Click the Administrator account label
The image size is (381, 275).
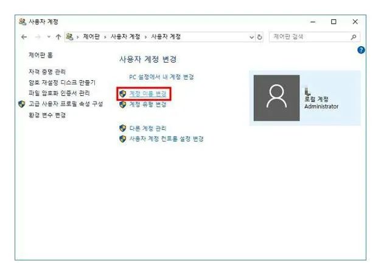coord(321,106)
